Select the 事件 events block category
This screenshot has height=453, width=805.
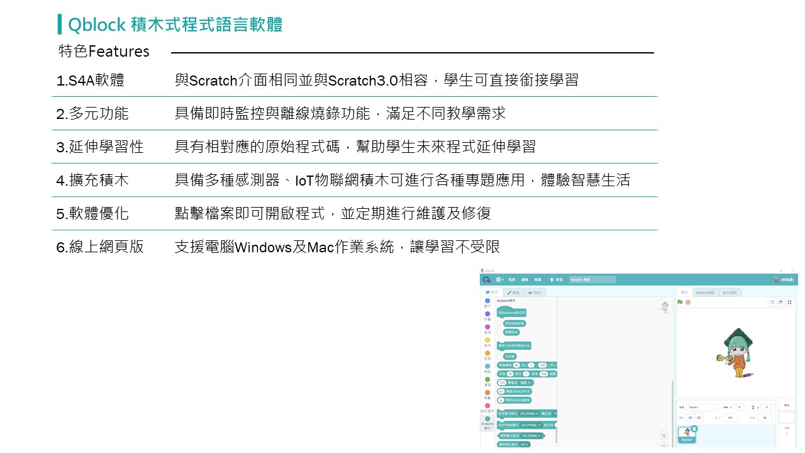pos(487,342)
